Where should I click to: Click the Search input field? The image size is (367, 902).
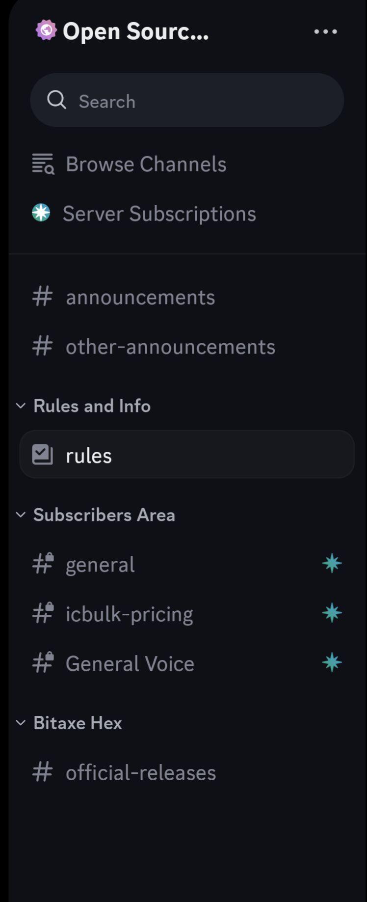pyautogui.click(x=187, y=100)
